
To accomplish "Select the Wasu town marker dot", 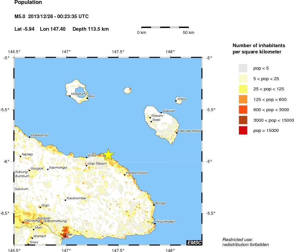I will pos(86,157).
